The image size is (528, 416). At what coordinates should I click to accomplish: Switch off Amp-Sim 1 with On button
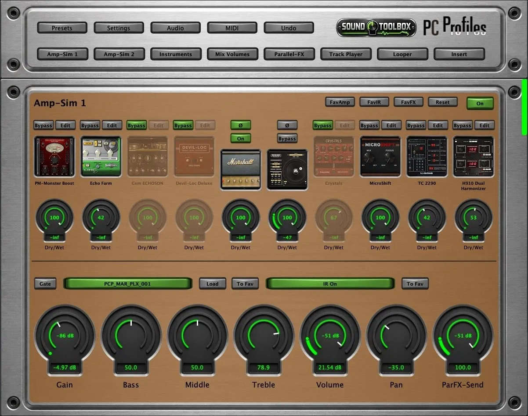tap(480, 104)
